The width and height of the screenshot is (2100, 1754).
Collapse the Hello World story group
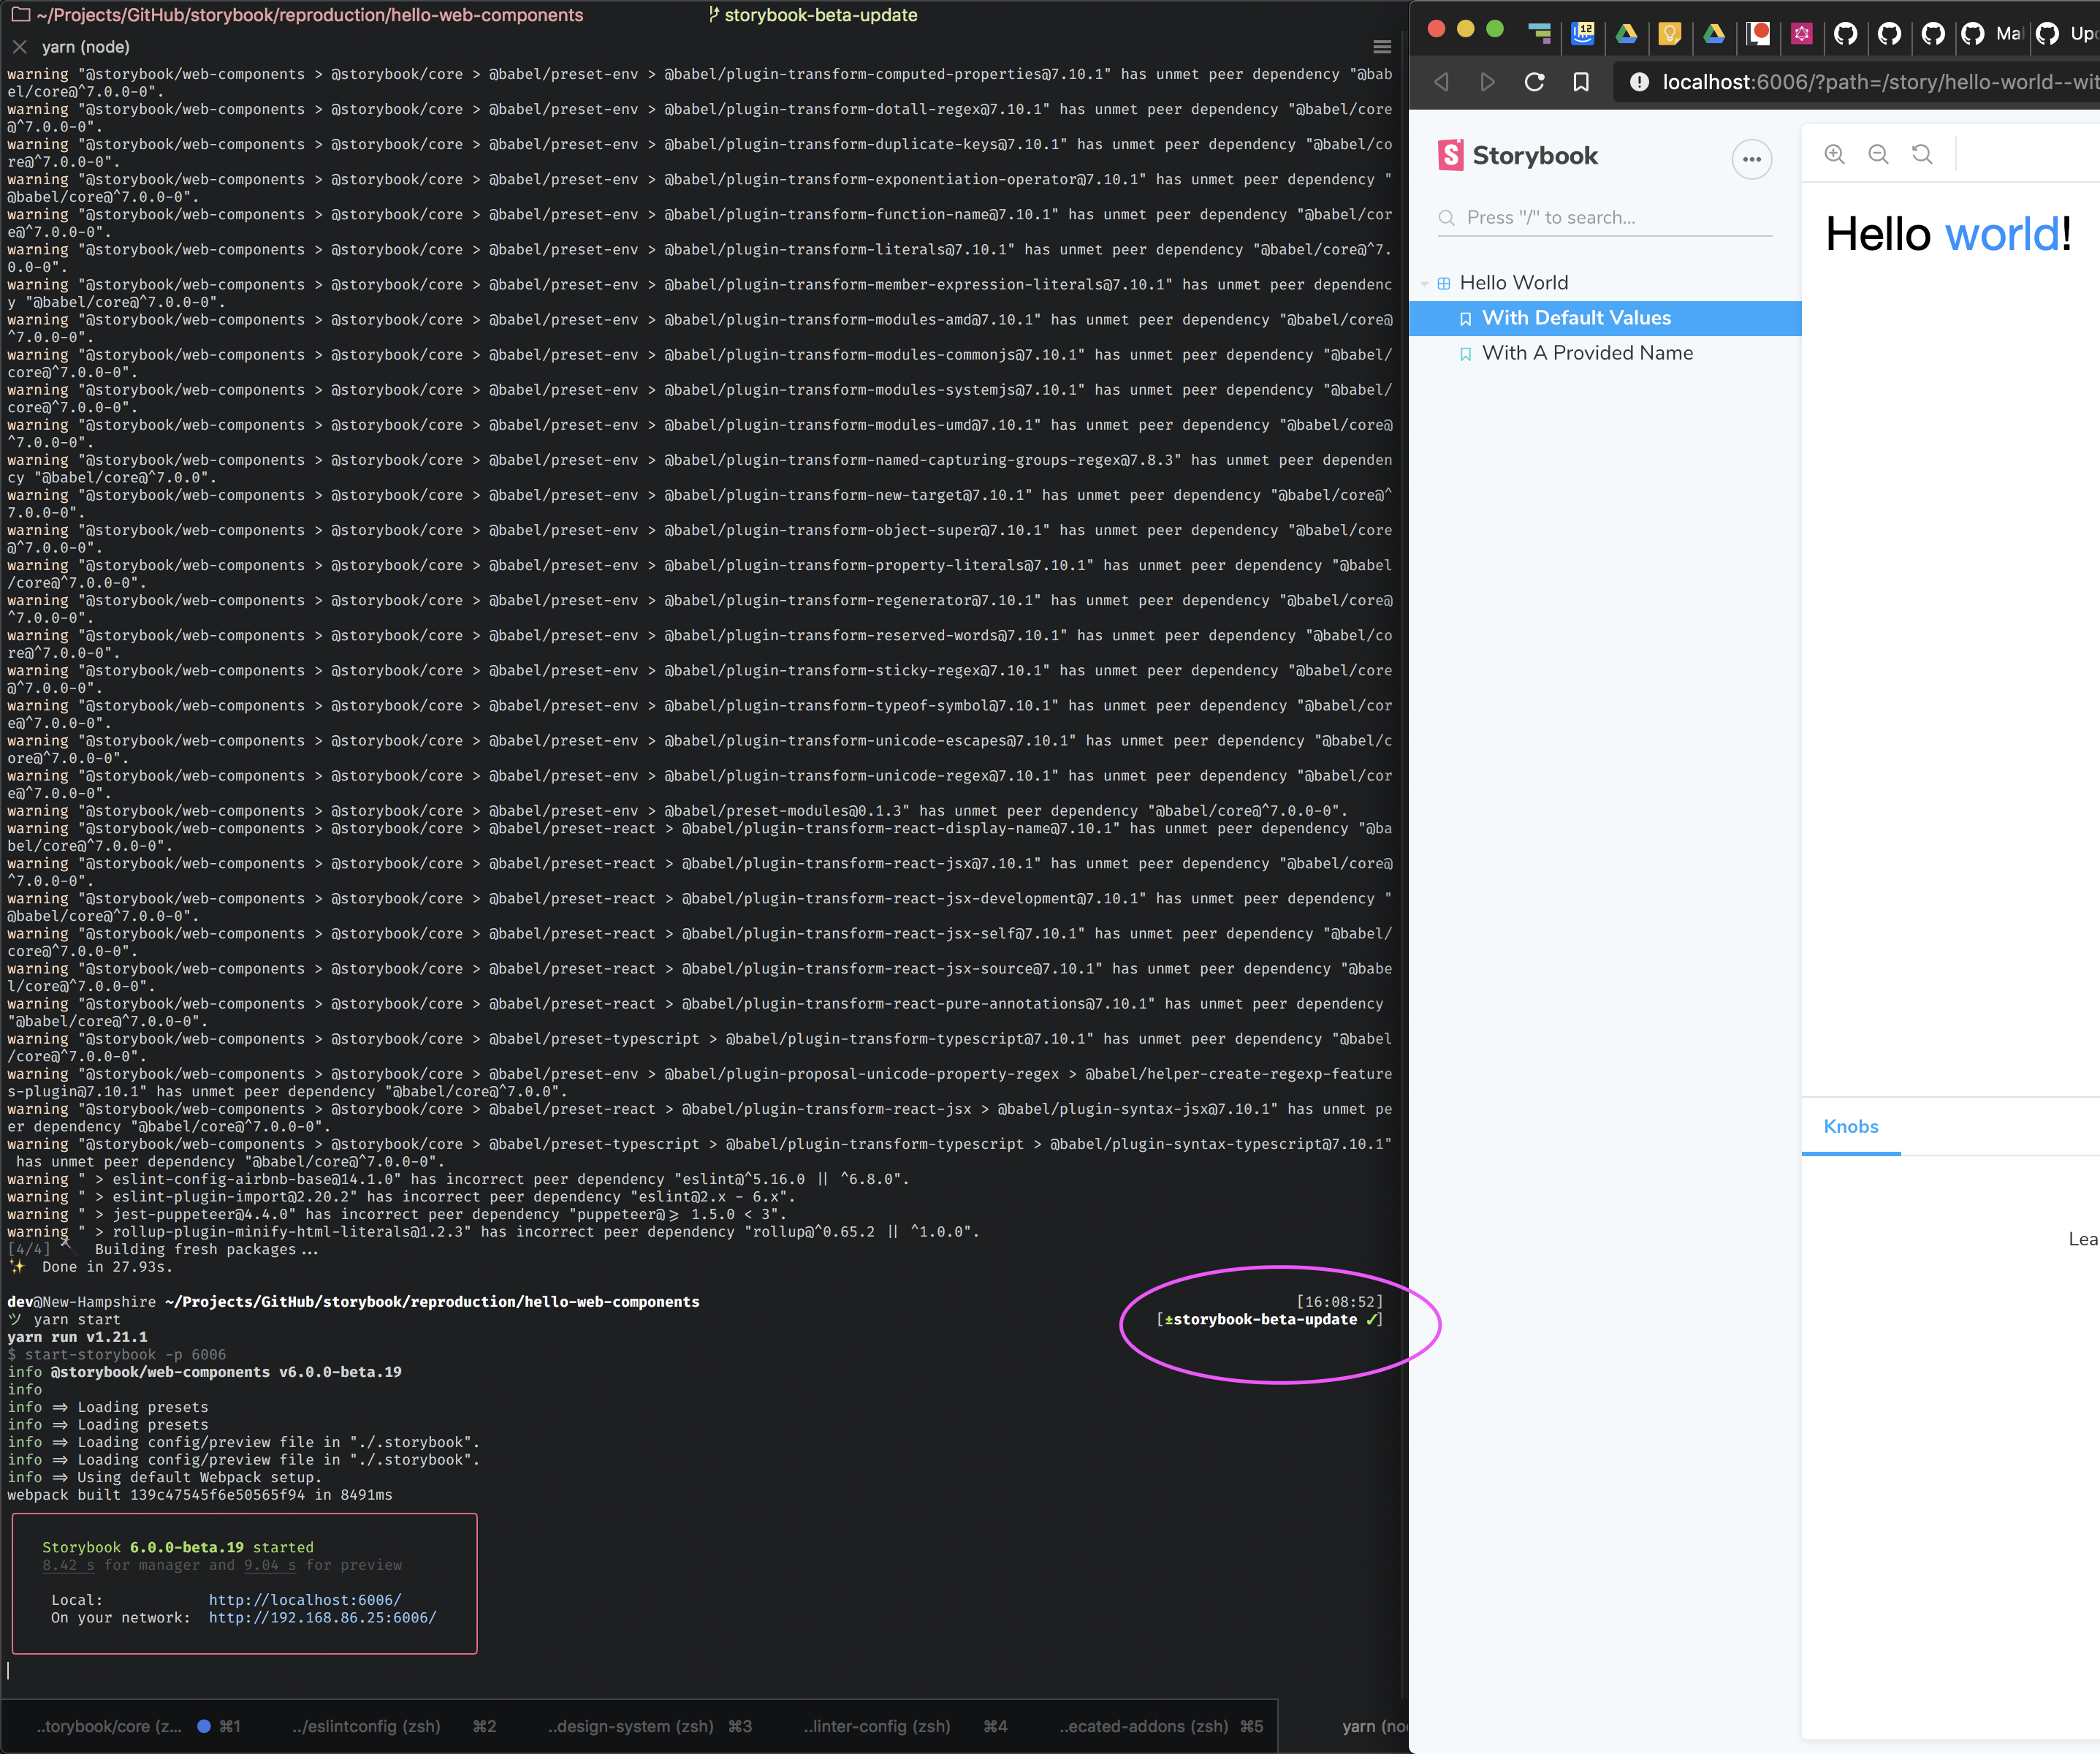pos(1424,282)
